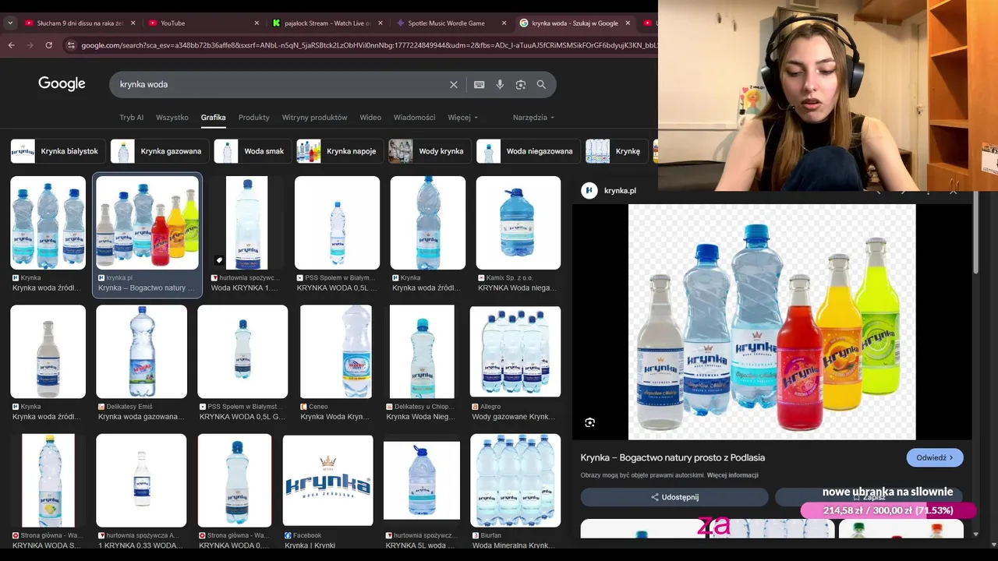The image size is (998, 561).
Task: Click the large preview image of Krynka bottles
Action: coord(772,322)
